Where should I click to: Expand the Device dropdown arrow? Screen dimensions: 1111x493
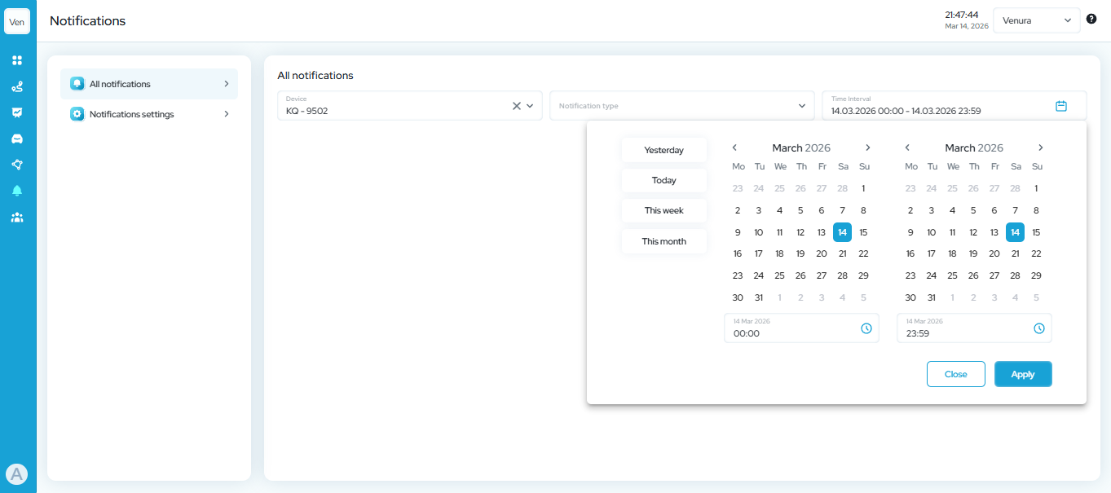[530, 106]
